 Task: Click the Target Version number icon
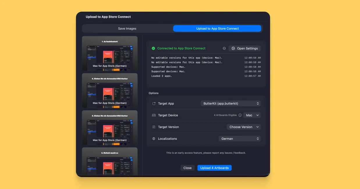pyautogui.click(x=154, y=127)
